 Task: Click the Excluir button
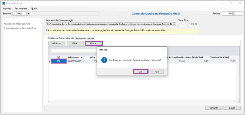click(x=94, y=43)
